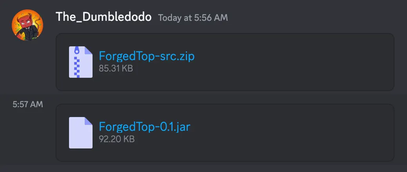
Task: Click the 92.20 KB file size label
Action: tap(117, 139)
